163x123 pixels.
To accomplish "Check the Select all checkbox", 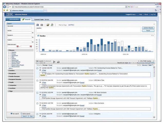I will tap(37, 63).
